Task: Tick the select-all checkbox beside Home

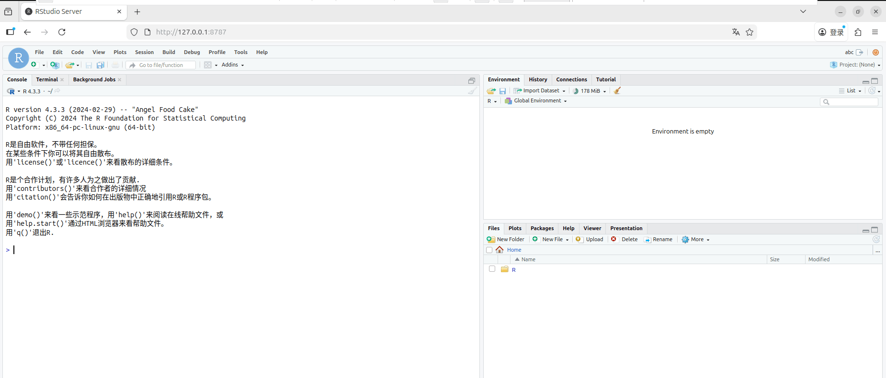Action: click(x=489, y=250)
